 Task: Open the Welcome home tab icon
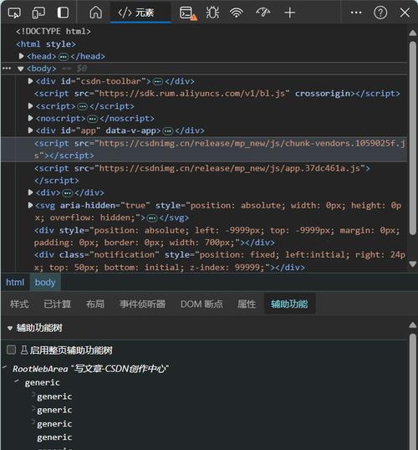tap(95, 13)
